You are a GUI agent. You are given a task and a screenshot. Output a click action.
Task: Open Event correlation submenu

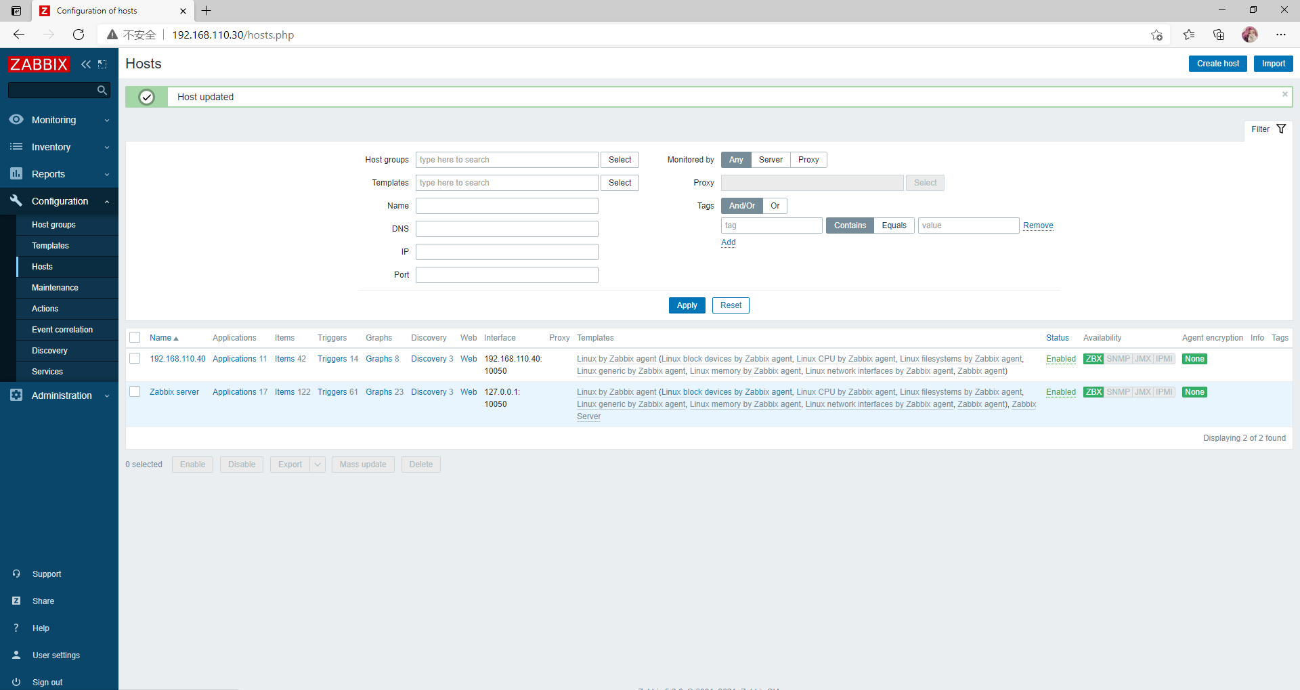[67, 330]
